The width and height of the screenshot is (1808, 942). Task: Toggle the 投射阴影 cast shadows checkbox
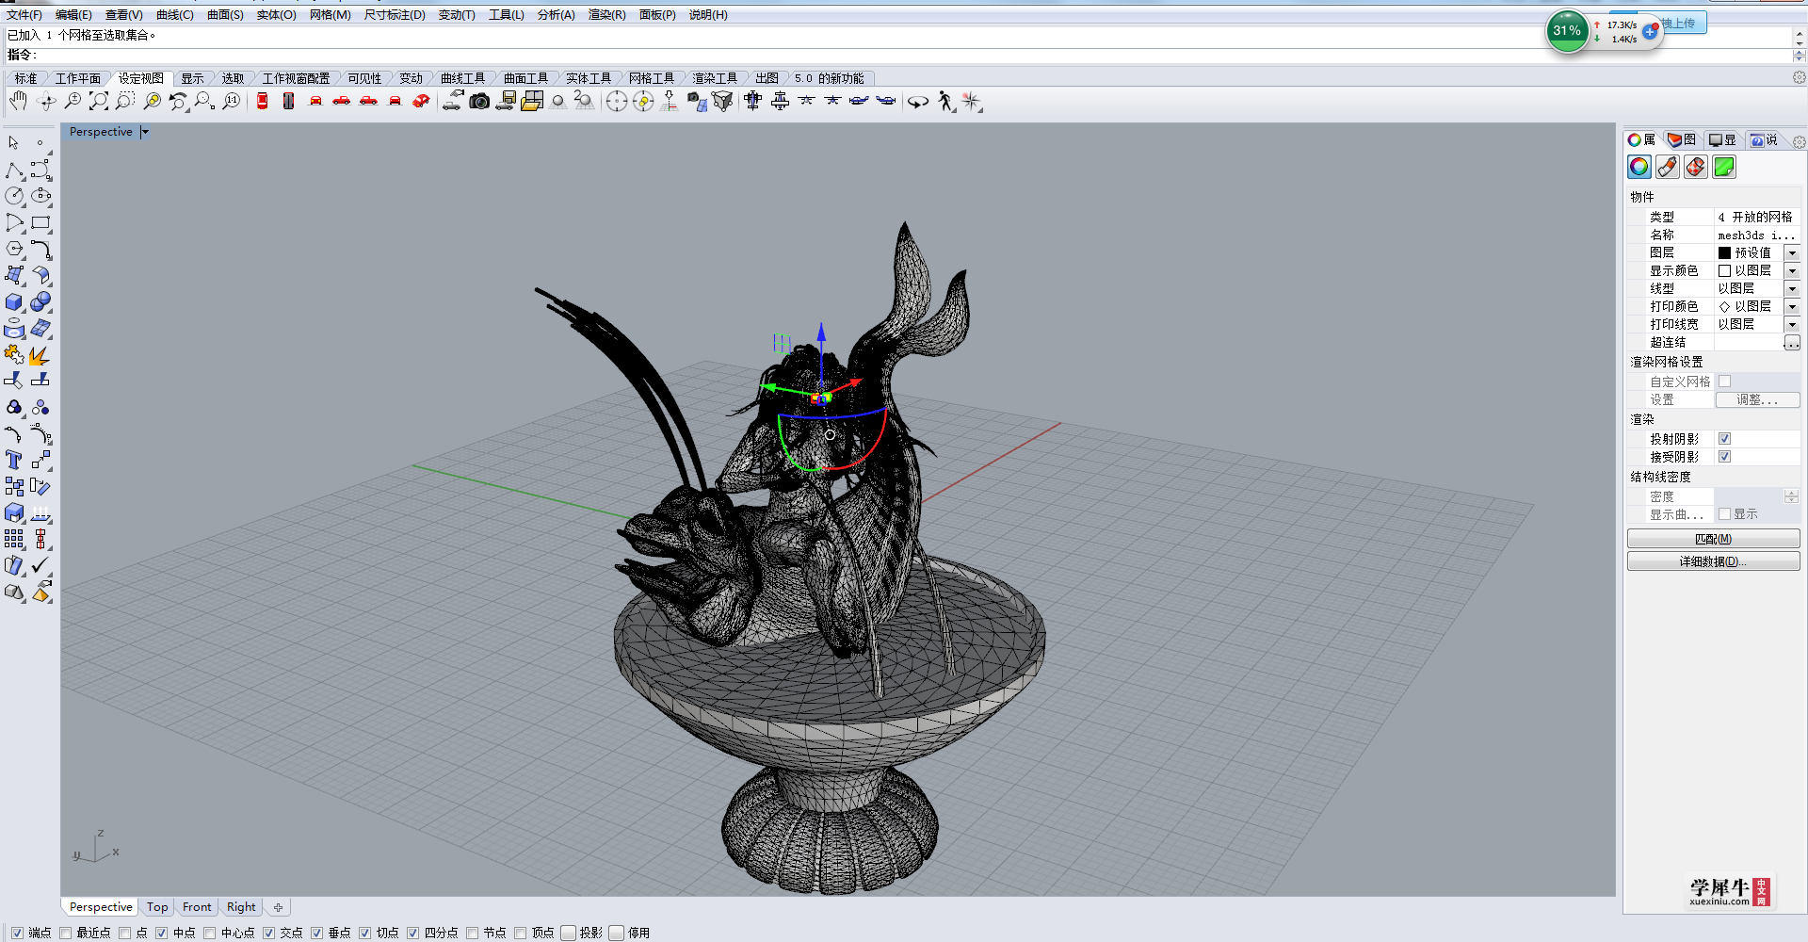[1724, 439]
